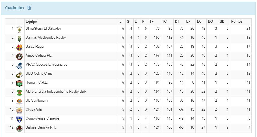The height and width of the screenshot is (137, 257).
Task: Click the Ampo Ordizia RE crest
Action: 19,57
